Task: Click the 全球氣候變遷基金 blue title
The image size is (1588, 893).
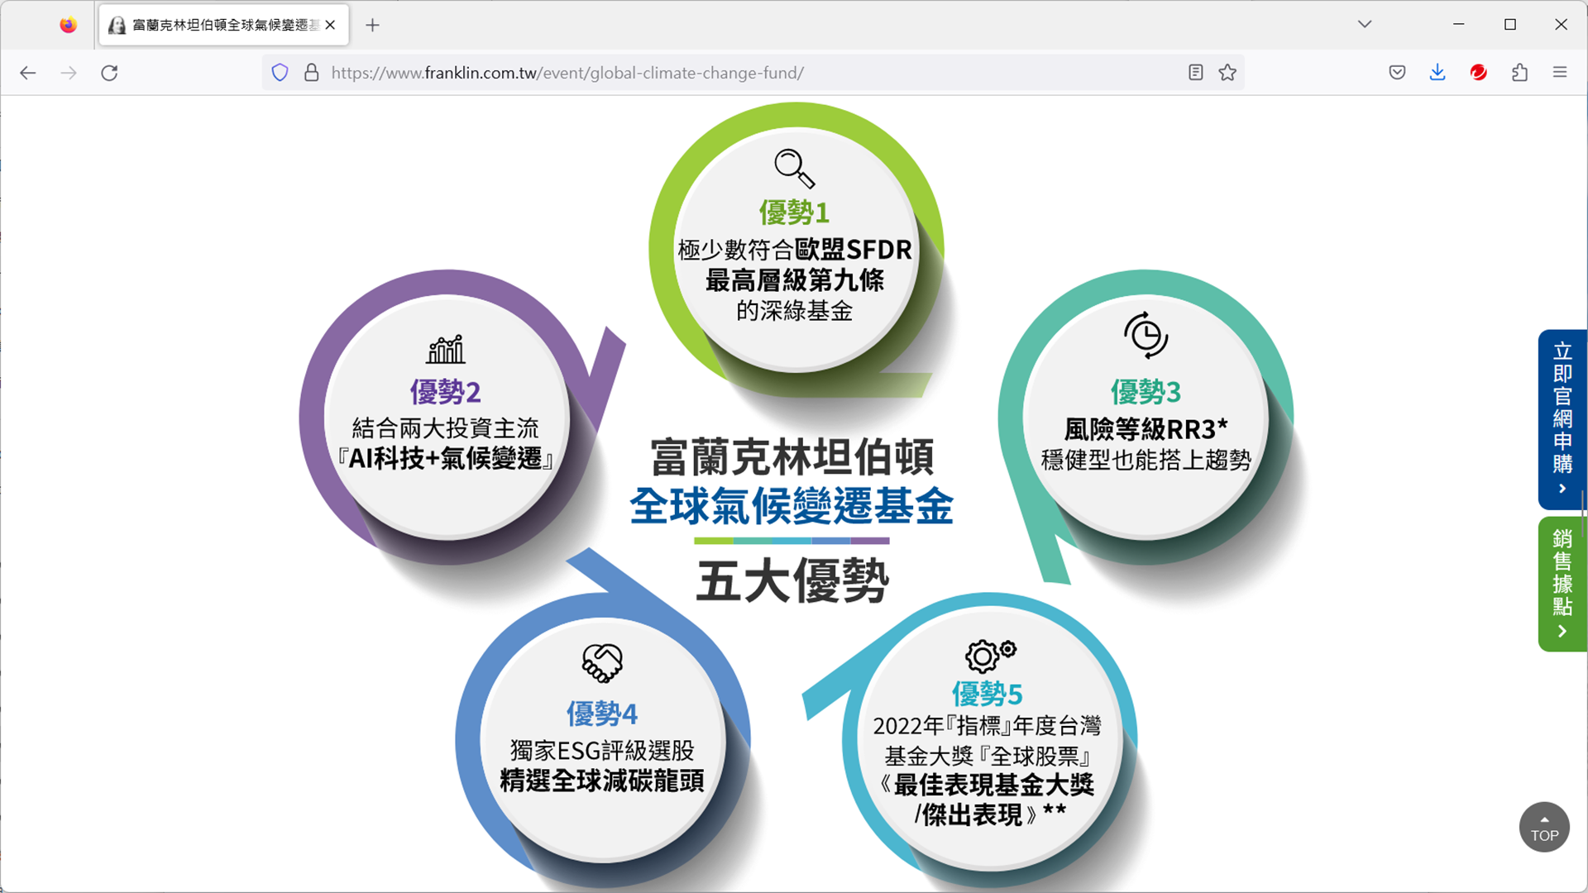Action: point(792,506)
